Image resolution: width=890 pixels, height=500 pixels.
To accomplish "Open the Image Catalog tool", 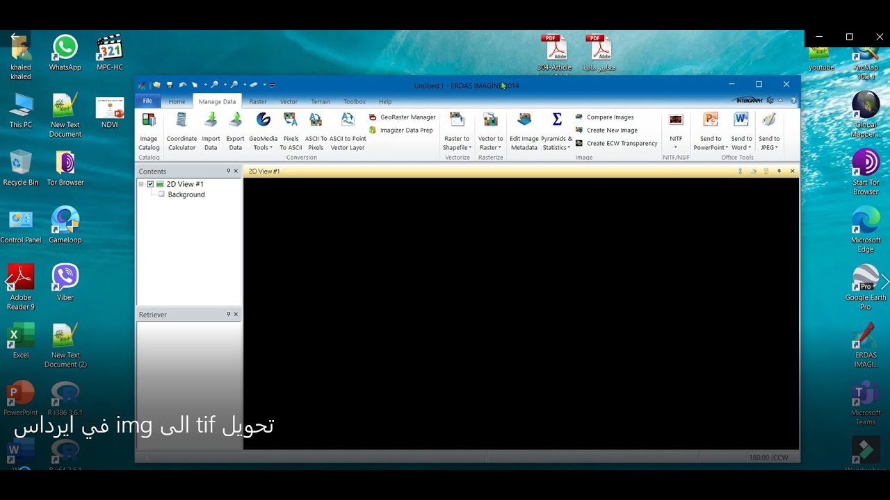I will point(149,131).
